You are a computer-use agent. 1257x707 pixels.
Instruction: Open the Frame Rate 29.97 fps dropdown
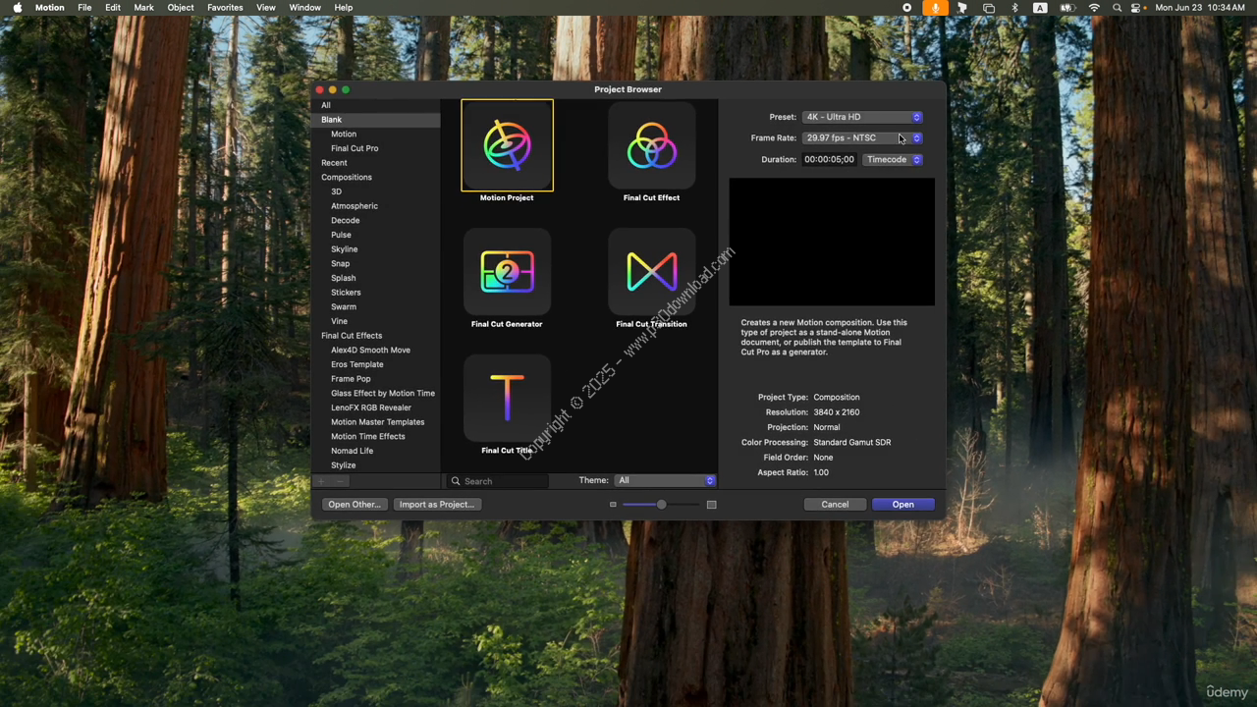862,138
